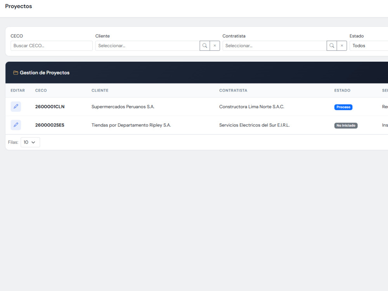Click the Cliente filter label
The width and height of the screenshot is (388, 291).
(x=102, y=36)
